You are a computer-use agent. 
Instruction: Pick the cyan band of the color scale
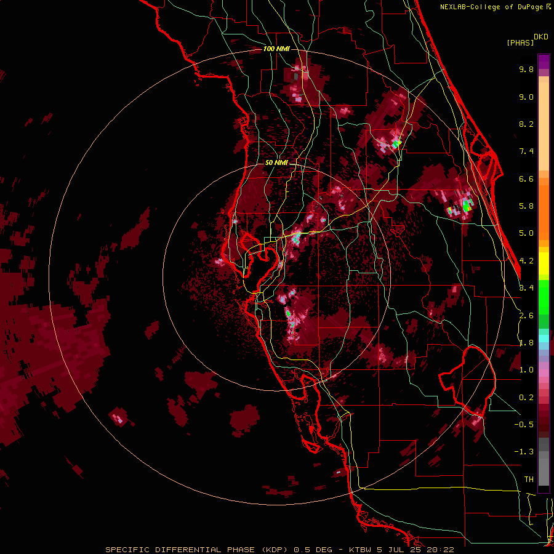coord(544,339)
